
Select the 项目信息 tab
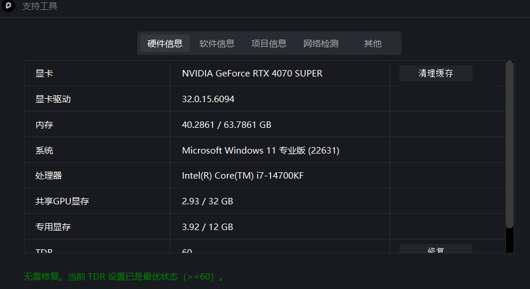[x=269, y=43]
